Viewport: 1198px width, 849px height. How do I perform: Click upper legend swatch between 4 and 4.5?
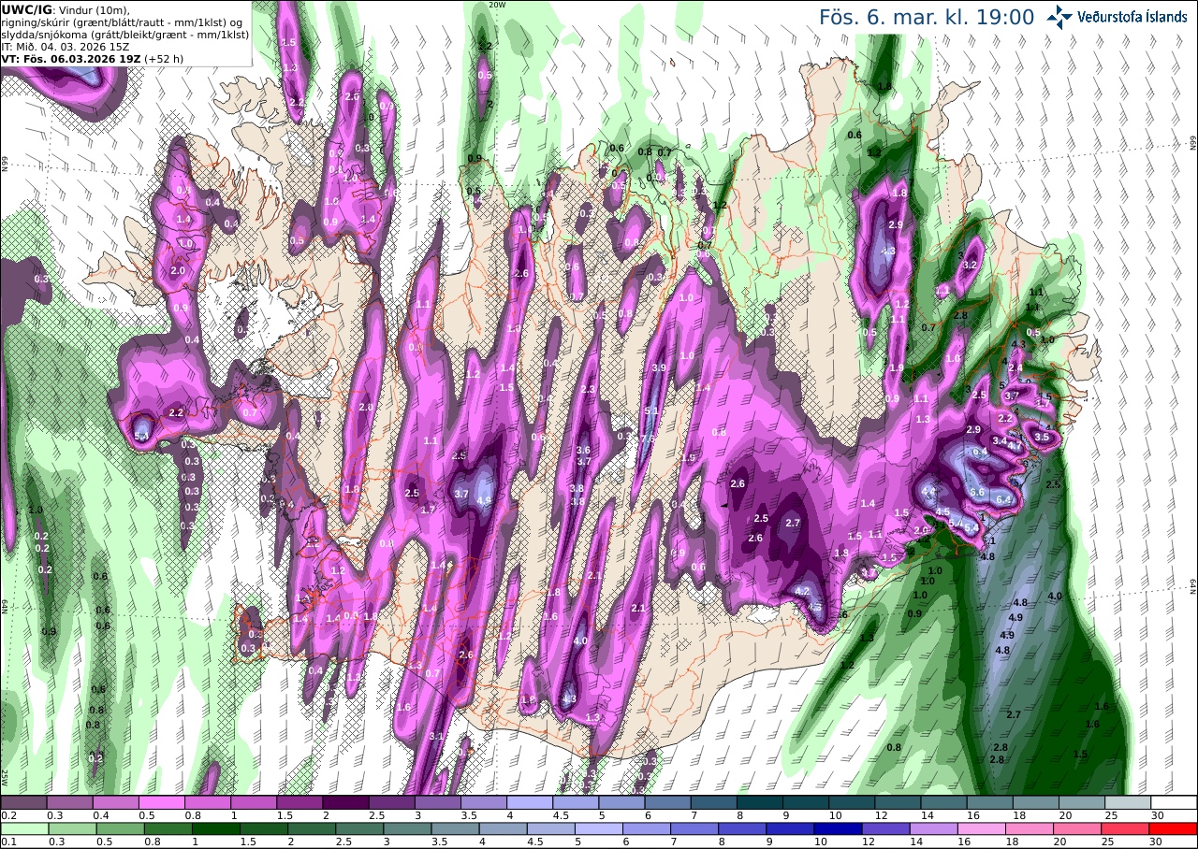pos(530,802)
